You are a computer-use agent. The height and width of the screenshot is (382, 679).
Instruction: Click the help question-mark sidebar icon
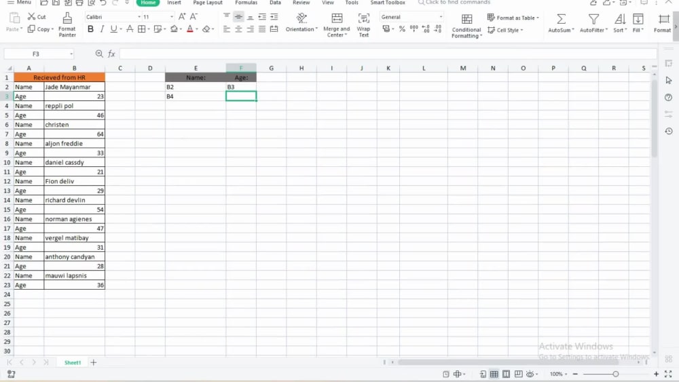(x=669, y=97)
